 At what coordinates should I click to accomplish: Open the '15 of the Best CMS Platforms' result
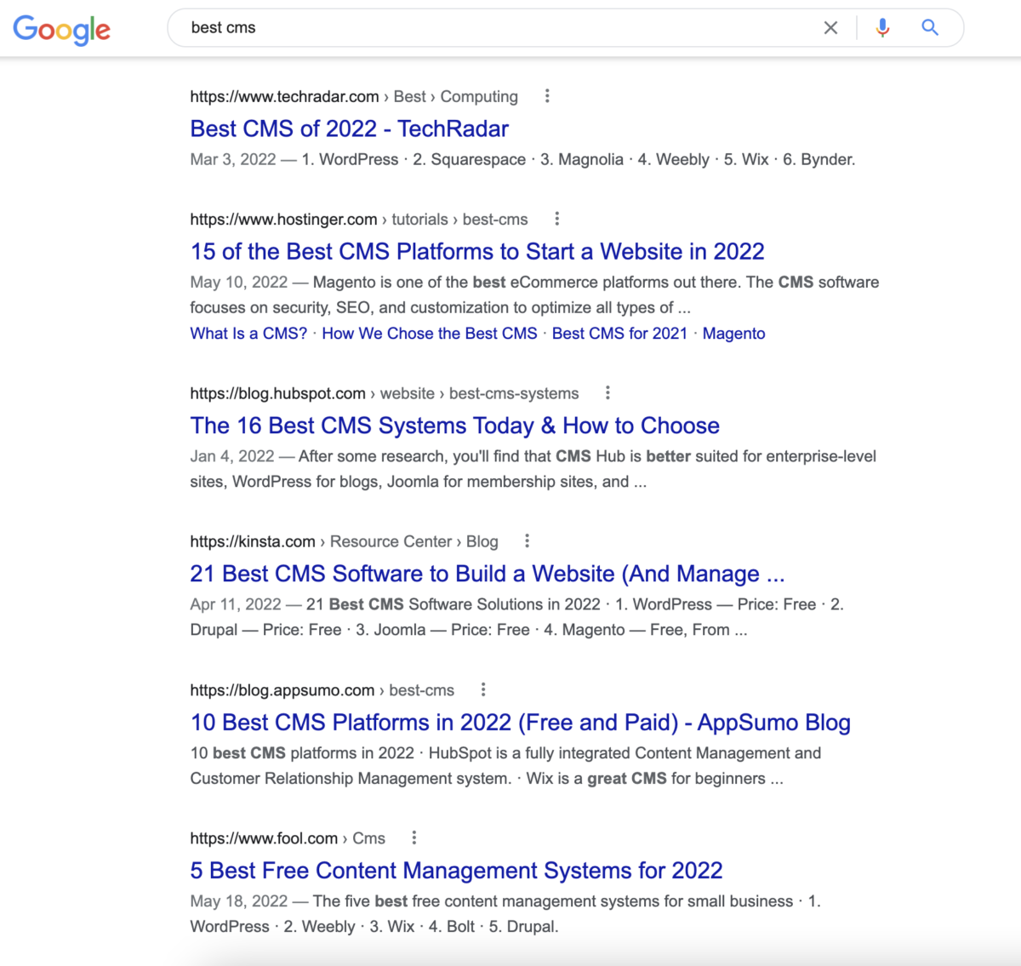pyautogui.click(x=476, y=251)
